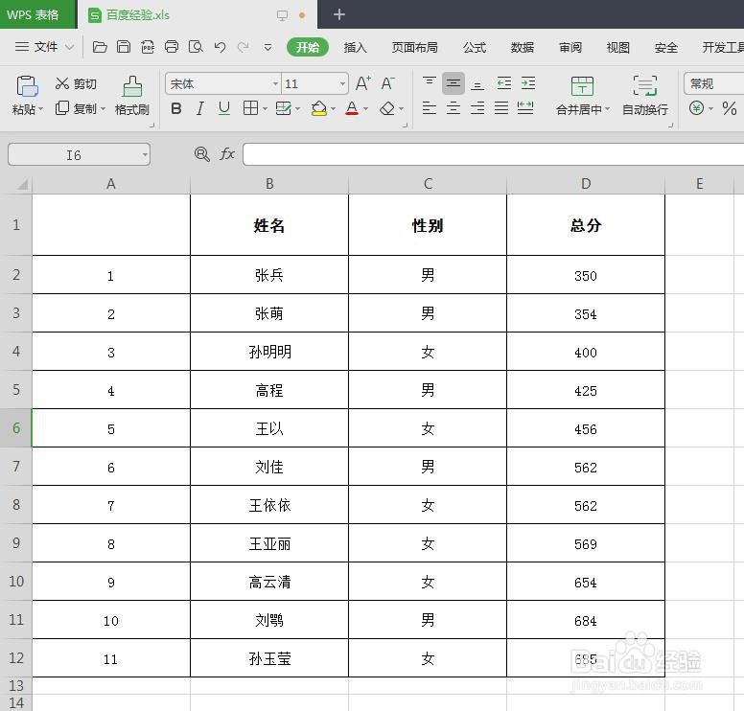This screenshot has width=744, height=711.
Task: Expand the font color dropdown arrow
Action: [x=365, y=109]
